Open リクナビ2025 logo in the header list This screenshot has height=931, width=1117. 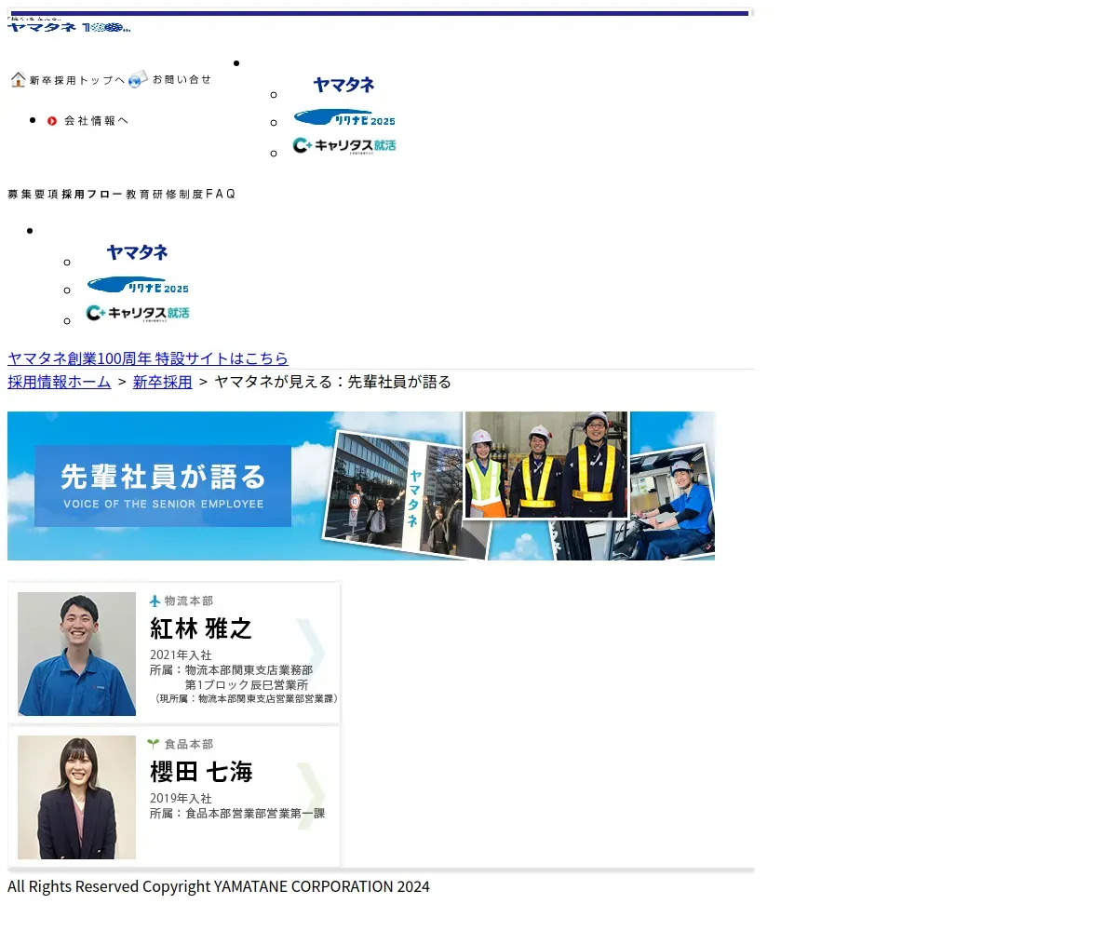(344, 117)
